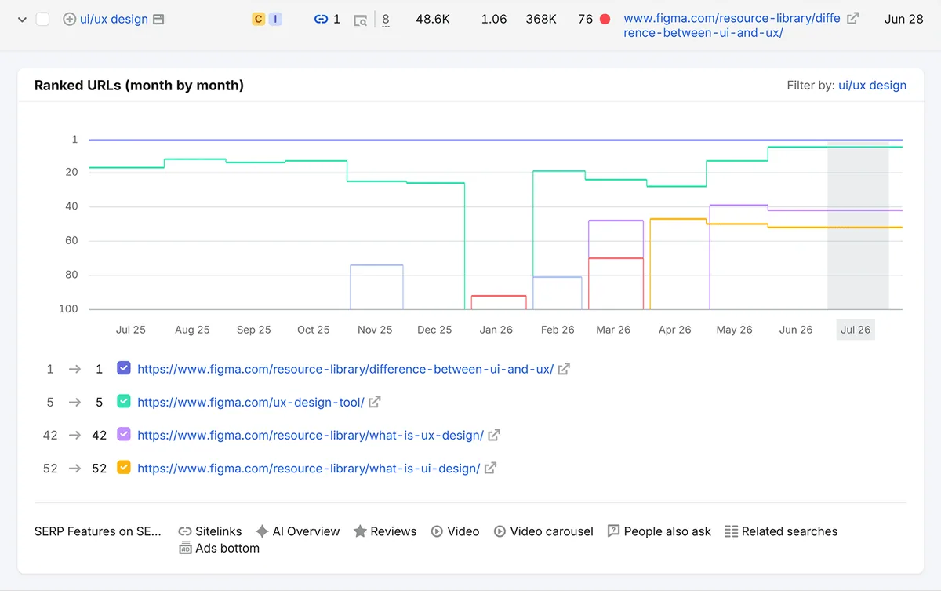Screen dimensions: 941x591
Task: Select the Jul 26 month on chart axis
Action: coord(856,330)
